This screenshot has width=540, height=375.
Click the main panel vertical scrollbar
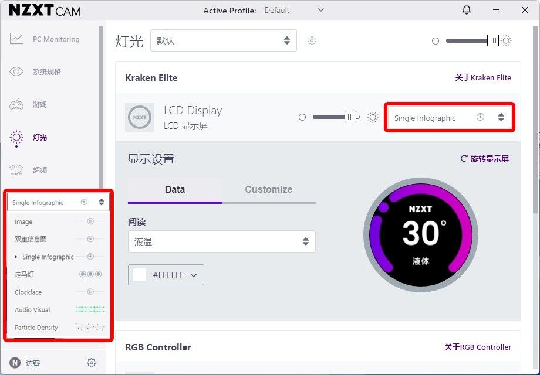(535, 118)
